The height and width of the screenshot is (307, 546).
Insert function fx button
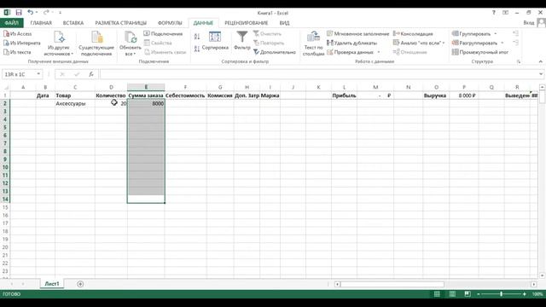click(91, 74)
